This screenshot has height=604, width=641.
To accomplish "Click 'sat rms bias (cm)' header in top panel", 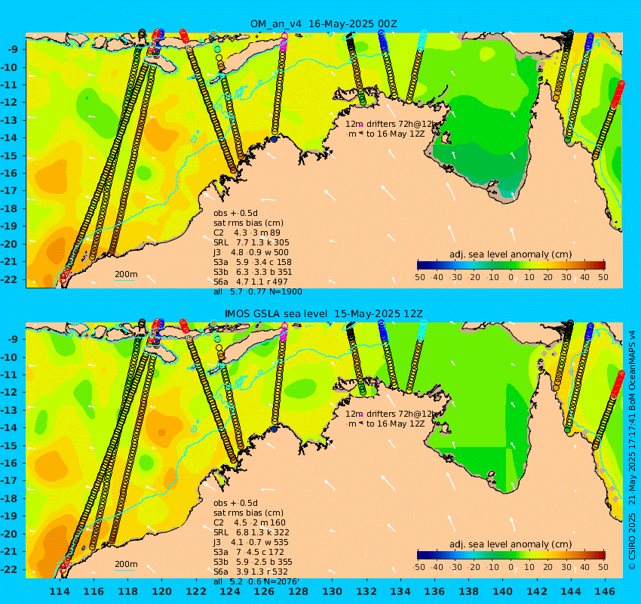I will coord(248,223).
